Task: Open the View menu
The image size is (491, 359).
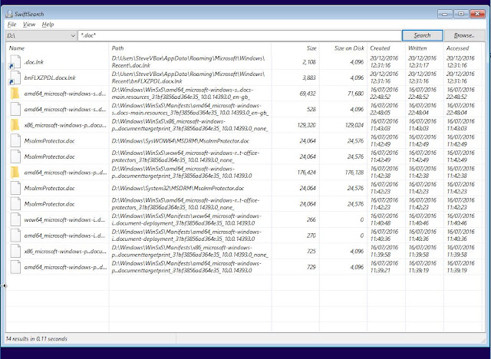Action: (29, 25)
